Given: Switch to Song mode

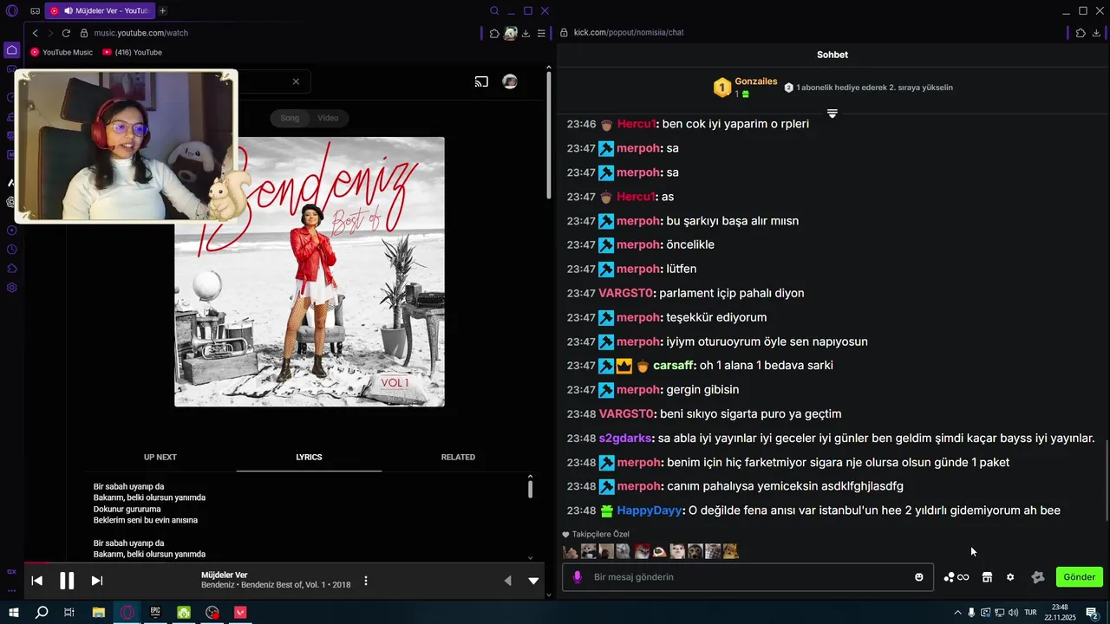Looking at the screenshot, I should 290,118.
